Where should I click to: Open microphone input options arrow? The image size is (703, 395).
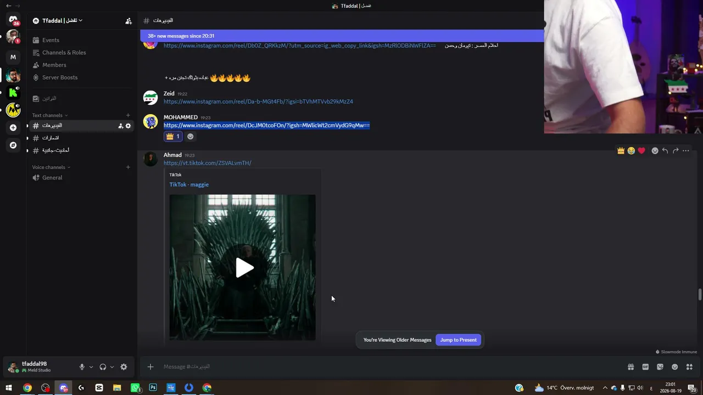[91, 367]
